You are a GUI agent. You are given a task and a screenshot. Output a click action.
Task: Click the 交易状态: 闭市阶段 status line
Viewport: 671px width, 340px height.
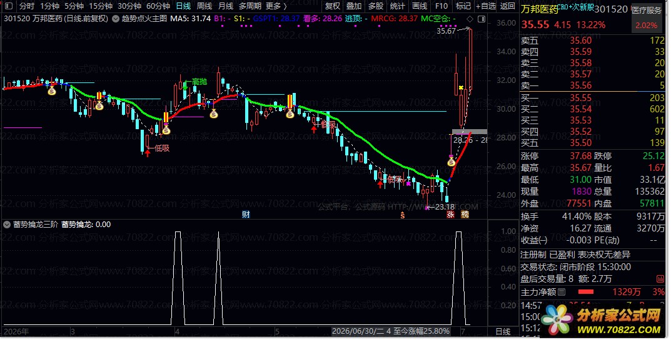(575, 267)
